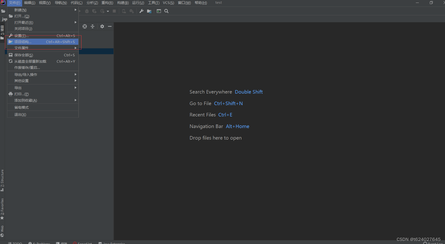The image size is (445, 244).
Task: Open the 2: Favorites side tab
Action: pos(2,209)
